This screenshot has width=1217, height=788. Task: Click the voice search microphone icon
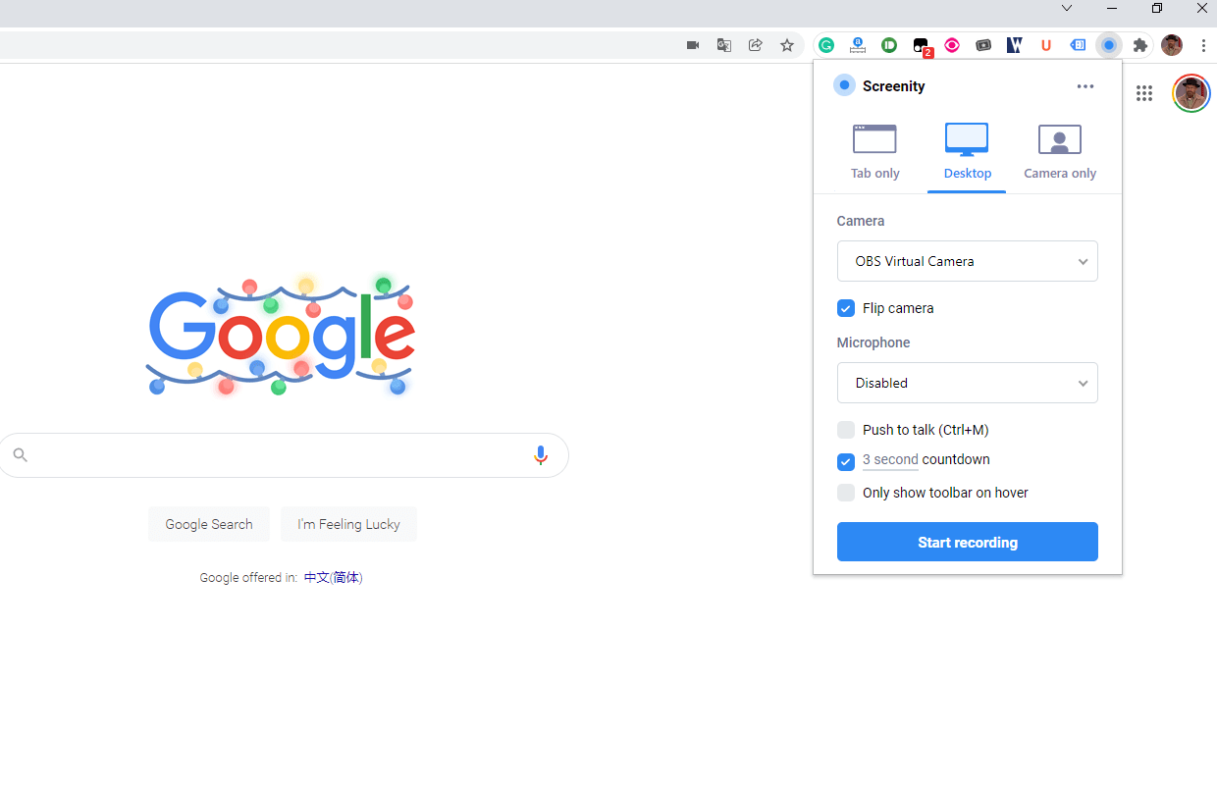[x=541, y=454]
